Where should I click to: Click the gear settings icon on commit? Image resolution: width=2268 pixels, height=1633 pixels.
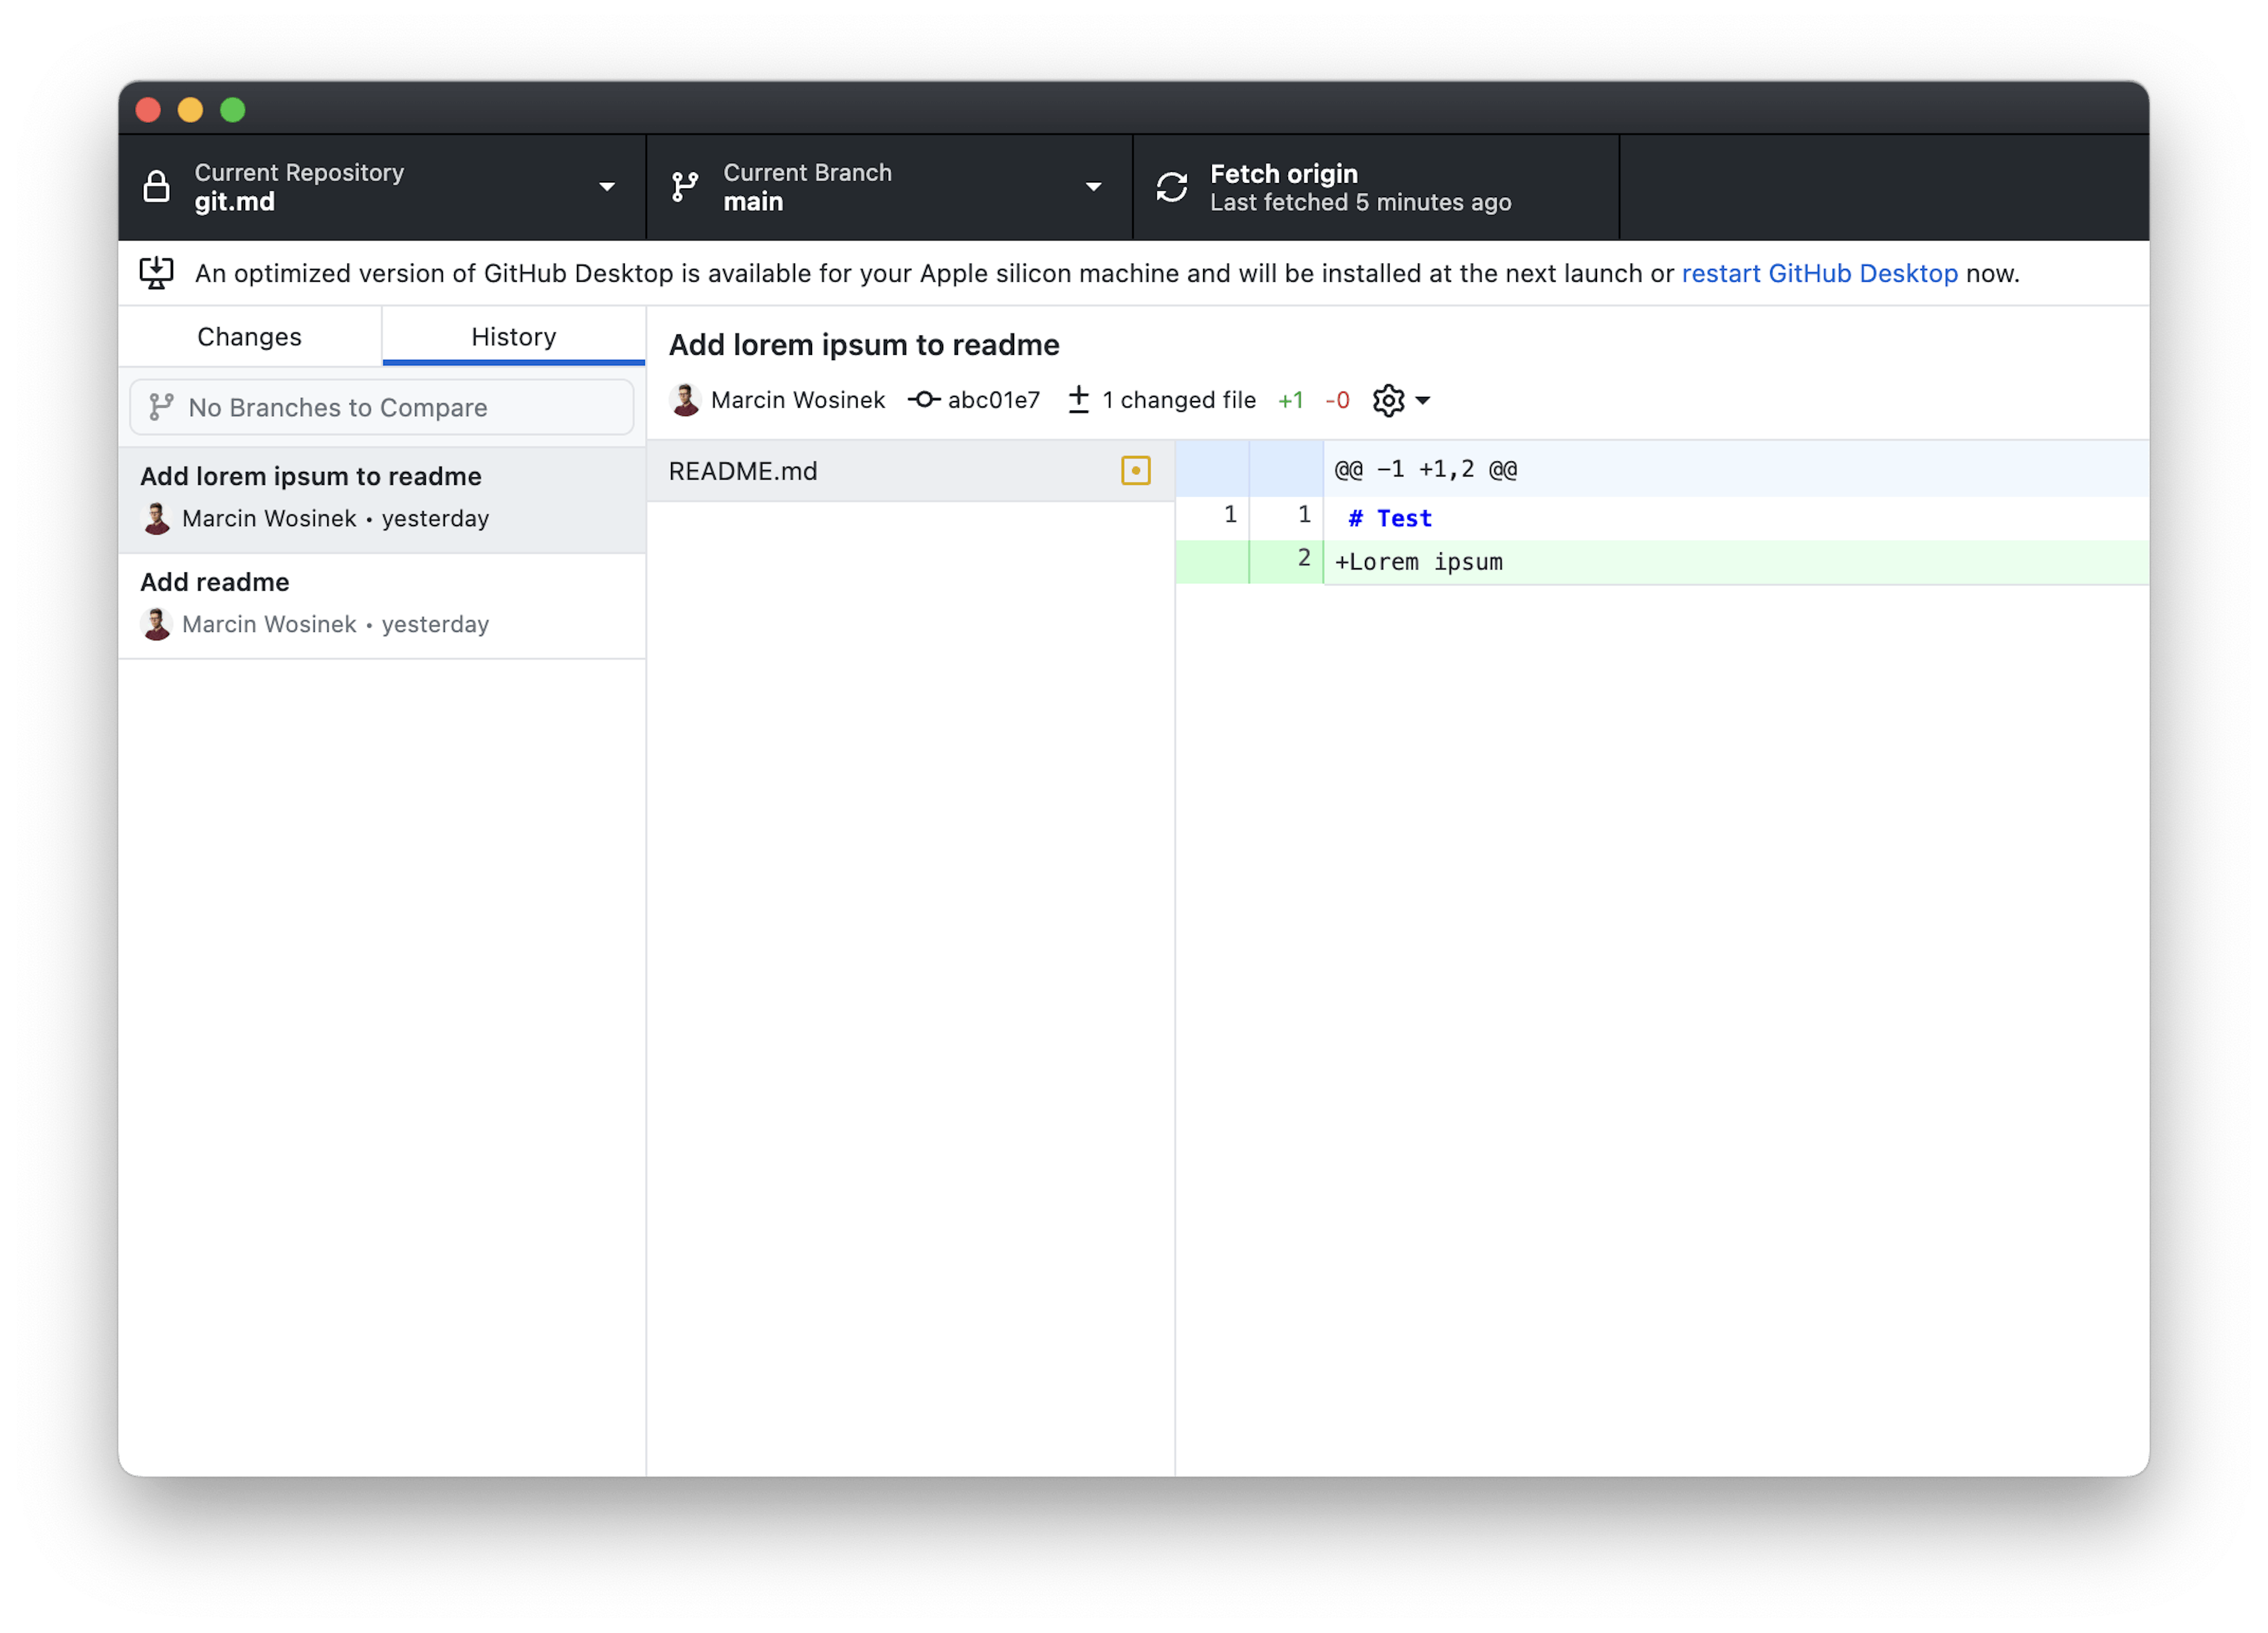pos(1389,400)
